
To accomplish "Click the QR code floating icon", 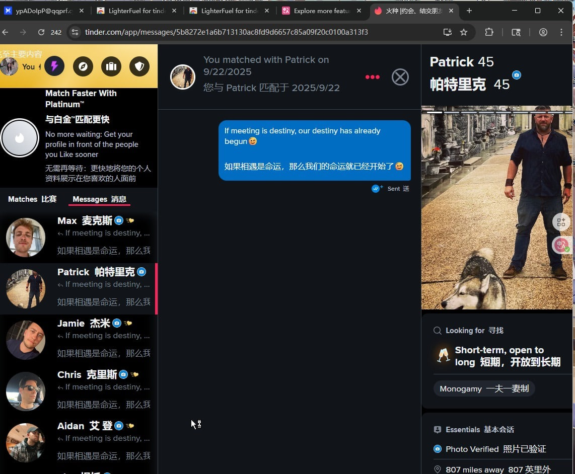I will tap(561, 222).
